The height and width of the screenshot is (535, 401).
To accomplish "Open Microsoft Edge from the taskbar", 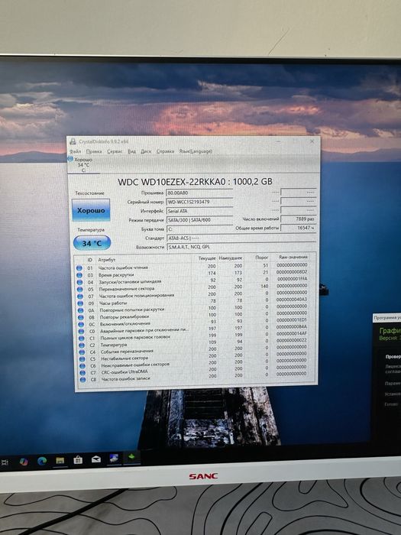I will tap(42, 462).
